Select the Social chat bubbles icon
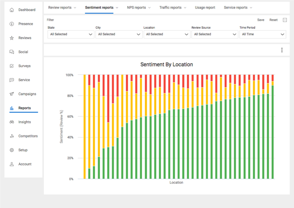Screen dimensions: 294x208 [x=12, y=52]
